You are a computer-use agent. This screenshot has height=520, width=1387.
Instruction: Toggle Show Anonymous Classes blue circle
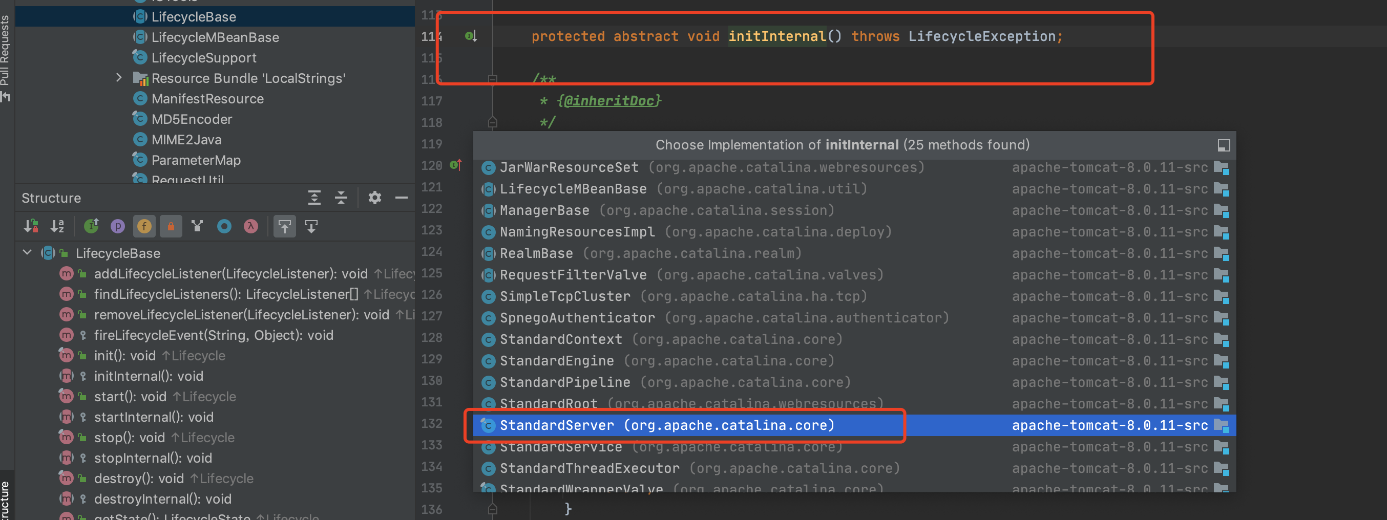pyautogui.click(x=224, y=227)
